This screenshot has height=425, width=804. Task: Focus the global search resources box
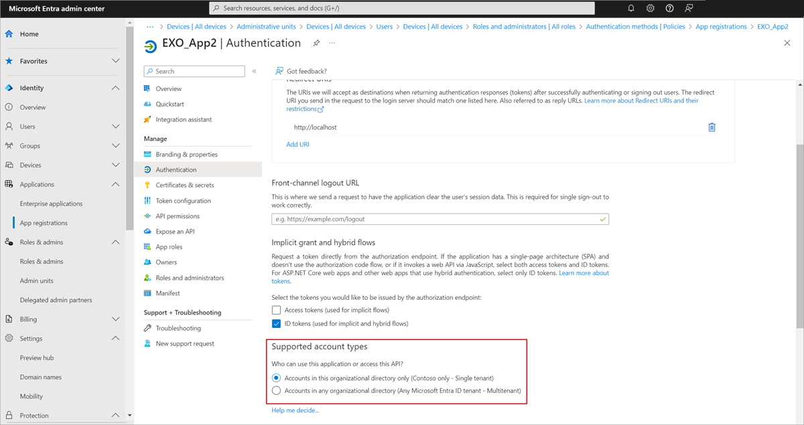click(x=402, y=8)
